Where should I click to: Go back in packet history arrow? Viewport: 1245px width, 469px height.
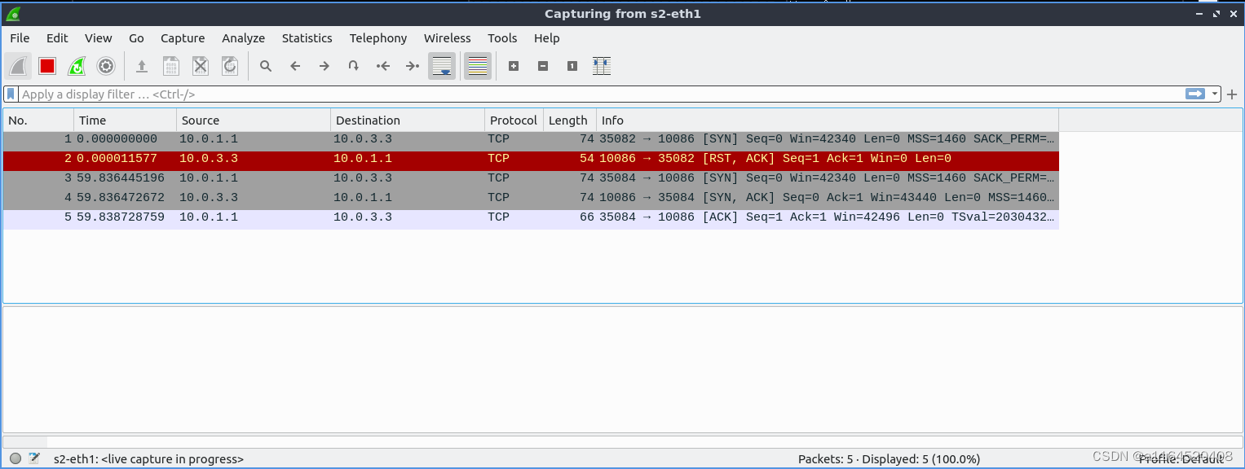(295, 66)
